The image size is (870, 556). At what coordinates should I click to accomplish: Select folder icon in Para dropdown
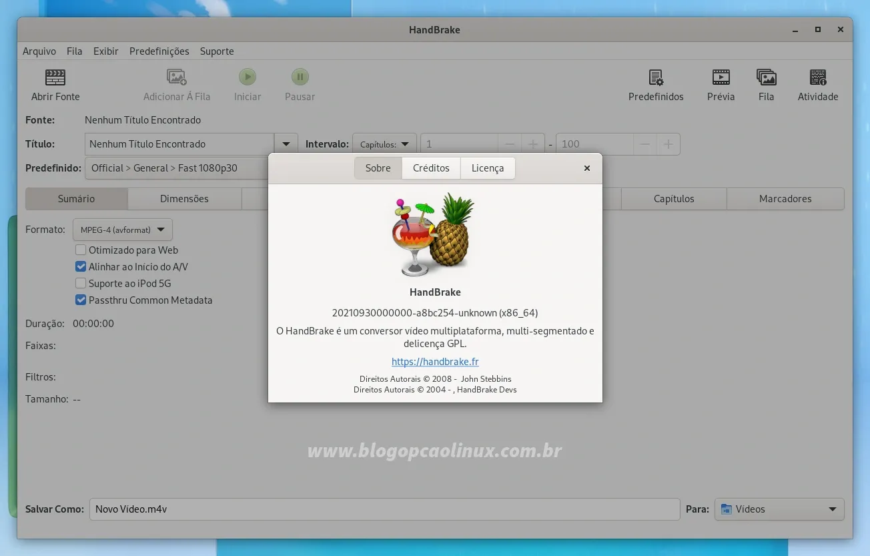[727, 509]
